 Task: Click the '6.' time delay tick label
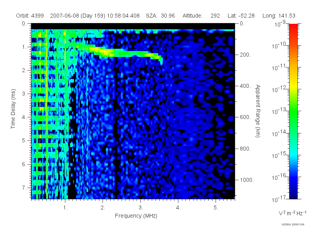click(24, 164)
